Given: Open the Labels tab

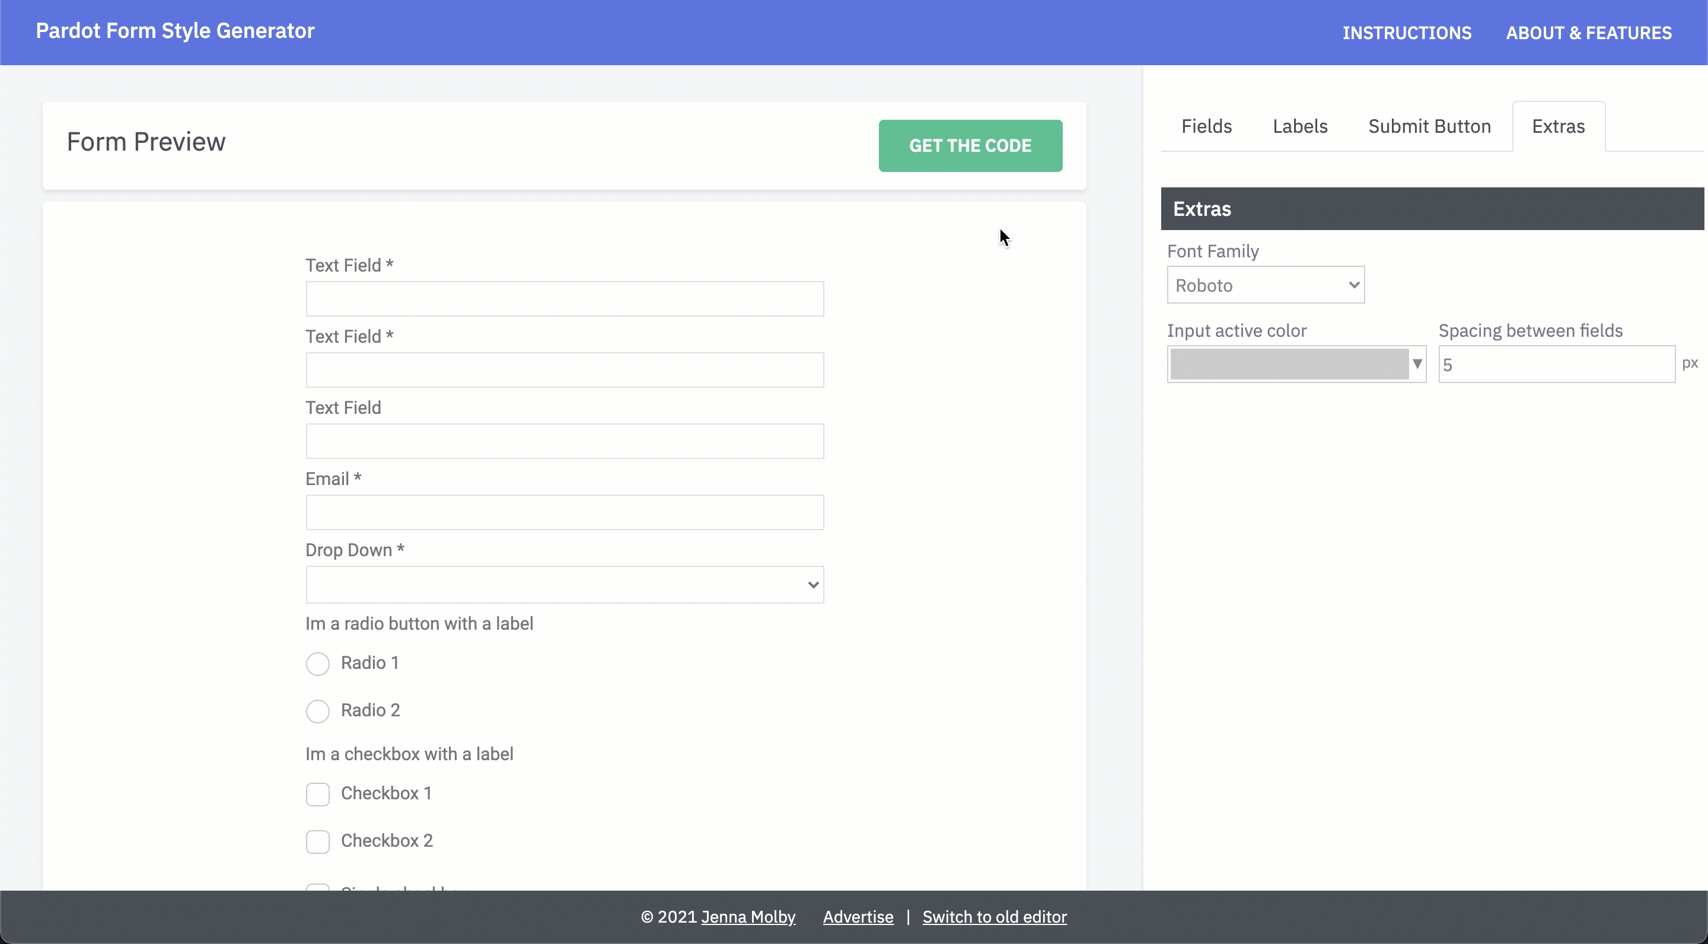Looking at the screenshot, I should pos(1299,127).
